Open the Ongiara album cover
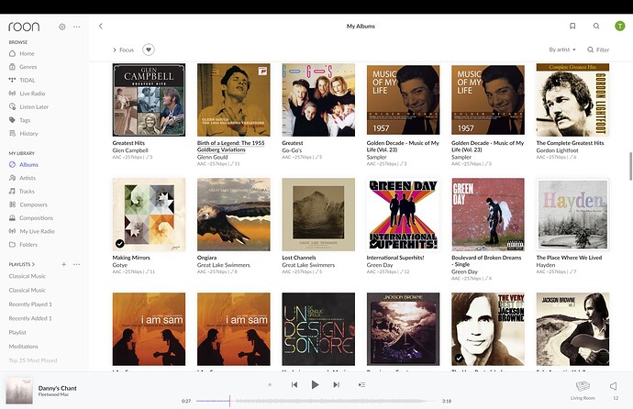The width and height of the screenshot is (633, 409). (234, 215)
